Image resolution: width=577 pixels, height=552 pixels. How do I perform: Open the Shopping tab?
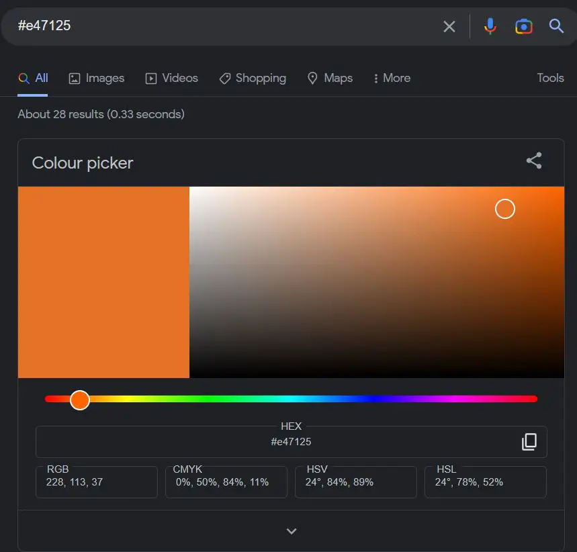[253, 78]
